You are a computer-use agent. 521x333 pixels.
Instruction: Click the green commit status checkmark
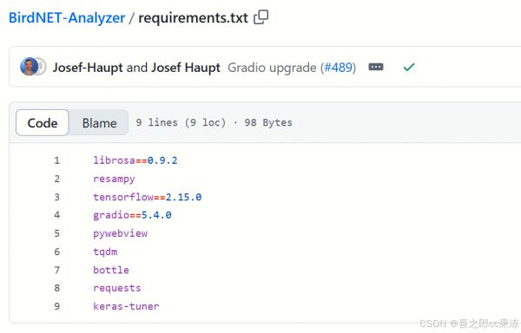click(409, 68)
